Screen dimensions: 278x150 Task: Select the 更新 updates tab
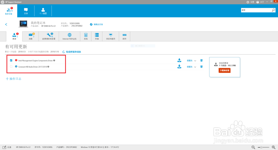(x=14, y=36)
